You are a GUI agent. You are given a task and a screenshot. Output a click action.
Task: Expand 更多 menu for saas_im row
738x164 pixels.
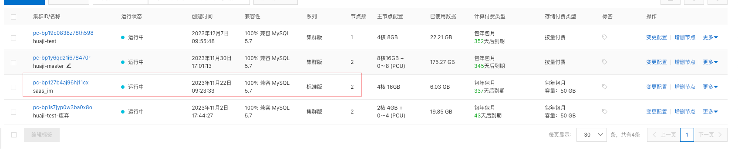coord(710,87)
